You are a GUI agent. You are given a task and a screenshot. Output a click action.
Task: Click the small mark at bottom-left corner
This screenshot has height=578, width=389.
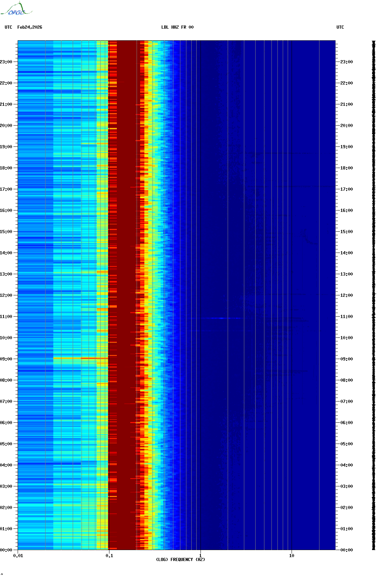point(2,574)
